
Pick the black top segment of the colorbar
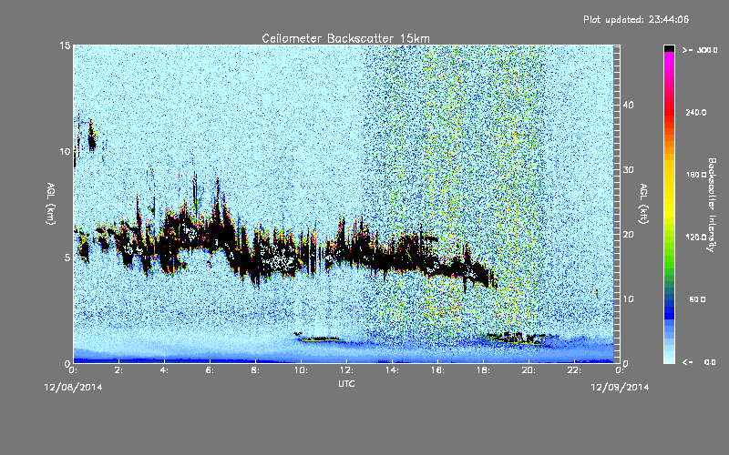tap(669, 48)
